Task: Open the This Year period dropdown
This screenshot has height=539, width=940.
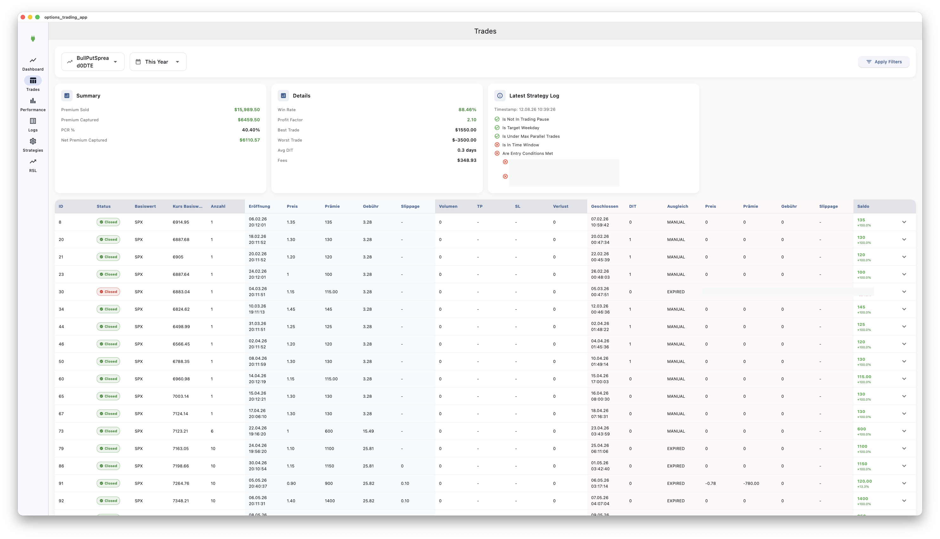Action: [x=158, y=62]
